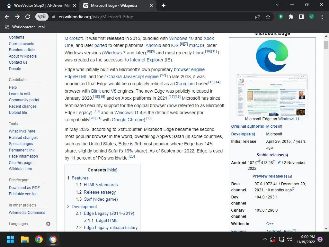
Task: Click the scrollbar down arrow
Action: click(x=326, y=229)
